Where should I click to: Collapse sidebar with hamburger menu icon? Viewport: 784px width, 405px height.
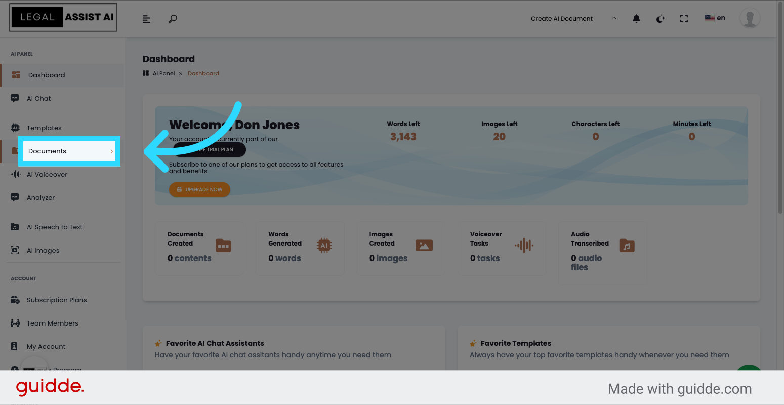[x=146, y=19]
